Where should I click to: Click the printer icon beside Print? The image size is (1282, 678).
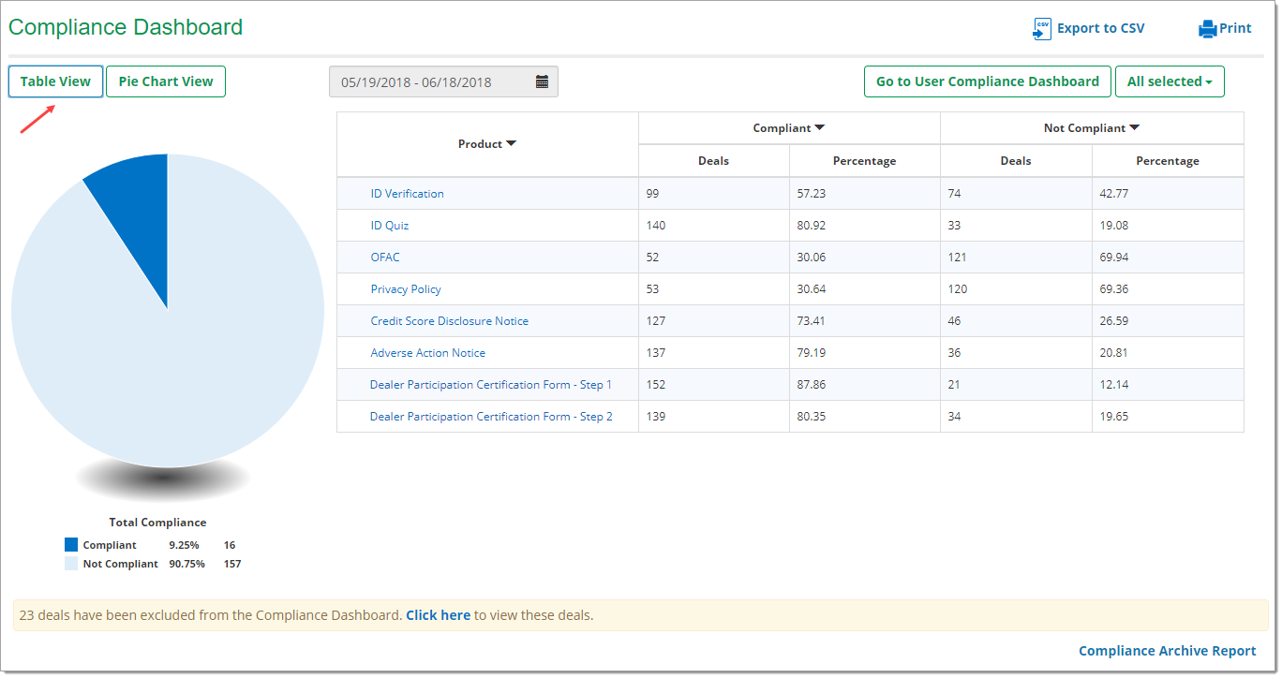(x=1207, y=29)
